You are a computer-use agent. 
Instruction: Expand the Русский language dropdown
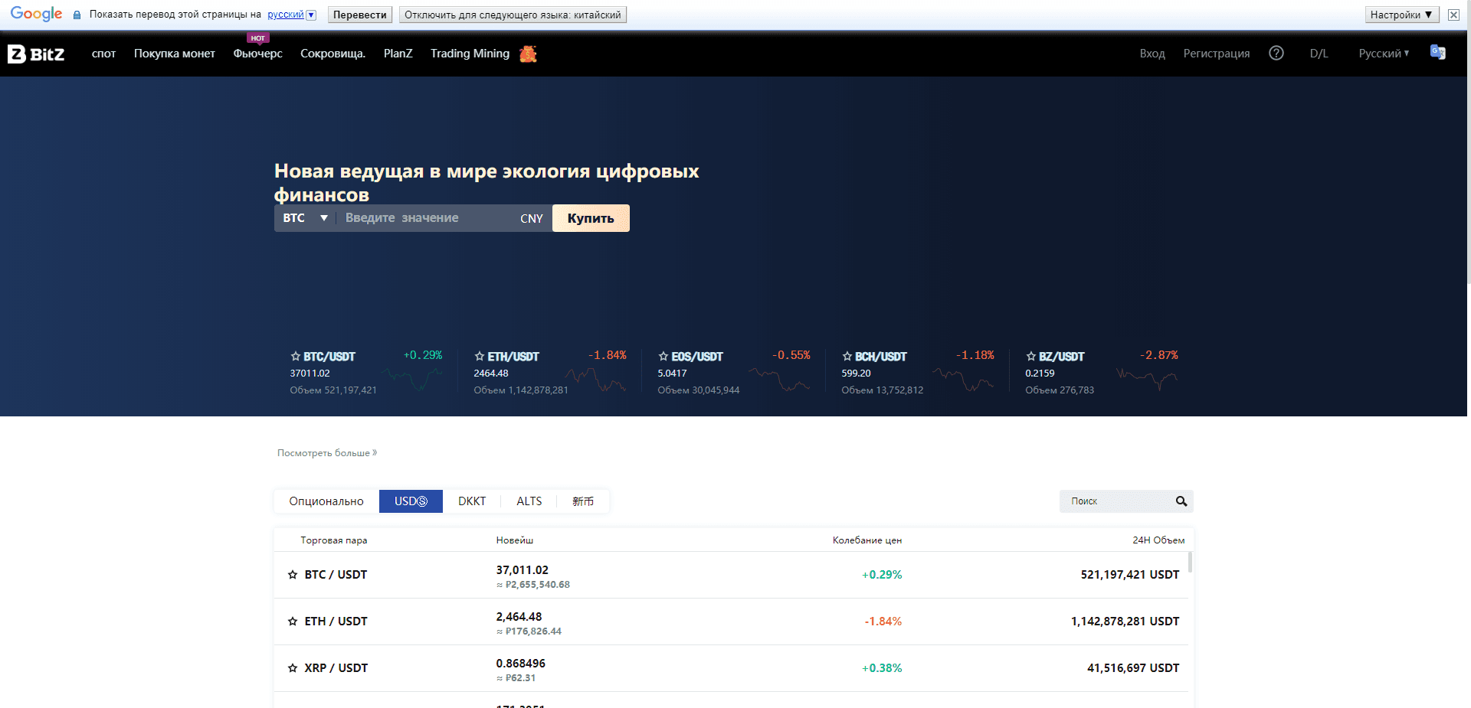(1384, 53)
